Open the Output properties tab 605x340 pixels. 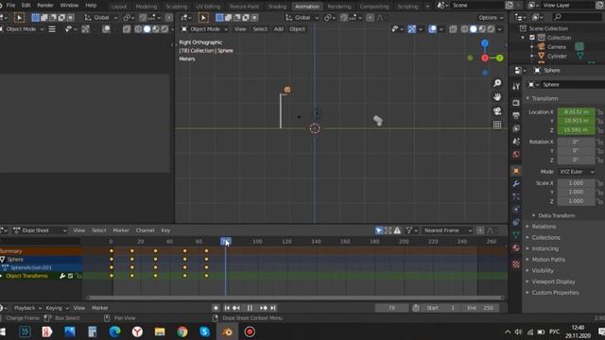(x=516, y=115)
